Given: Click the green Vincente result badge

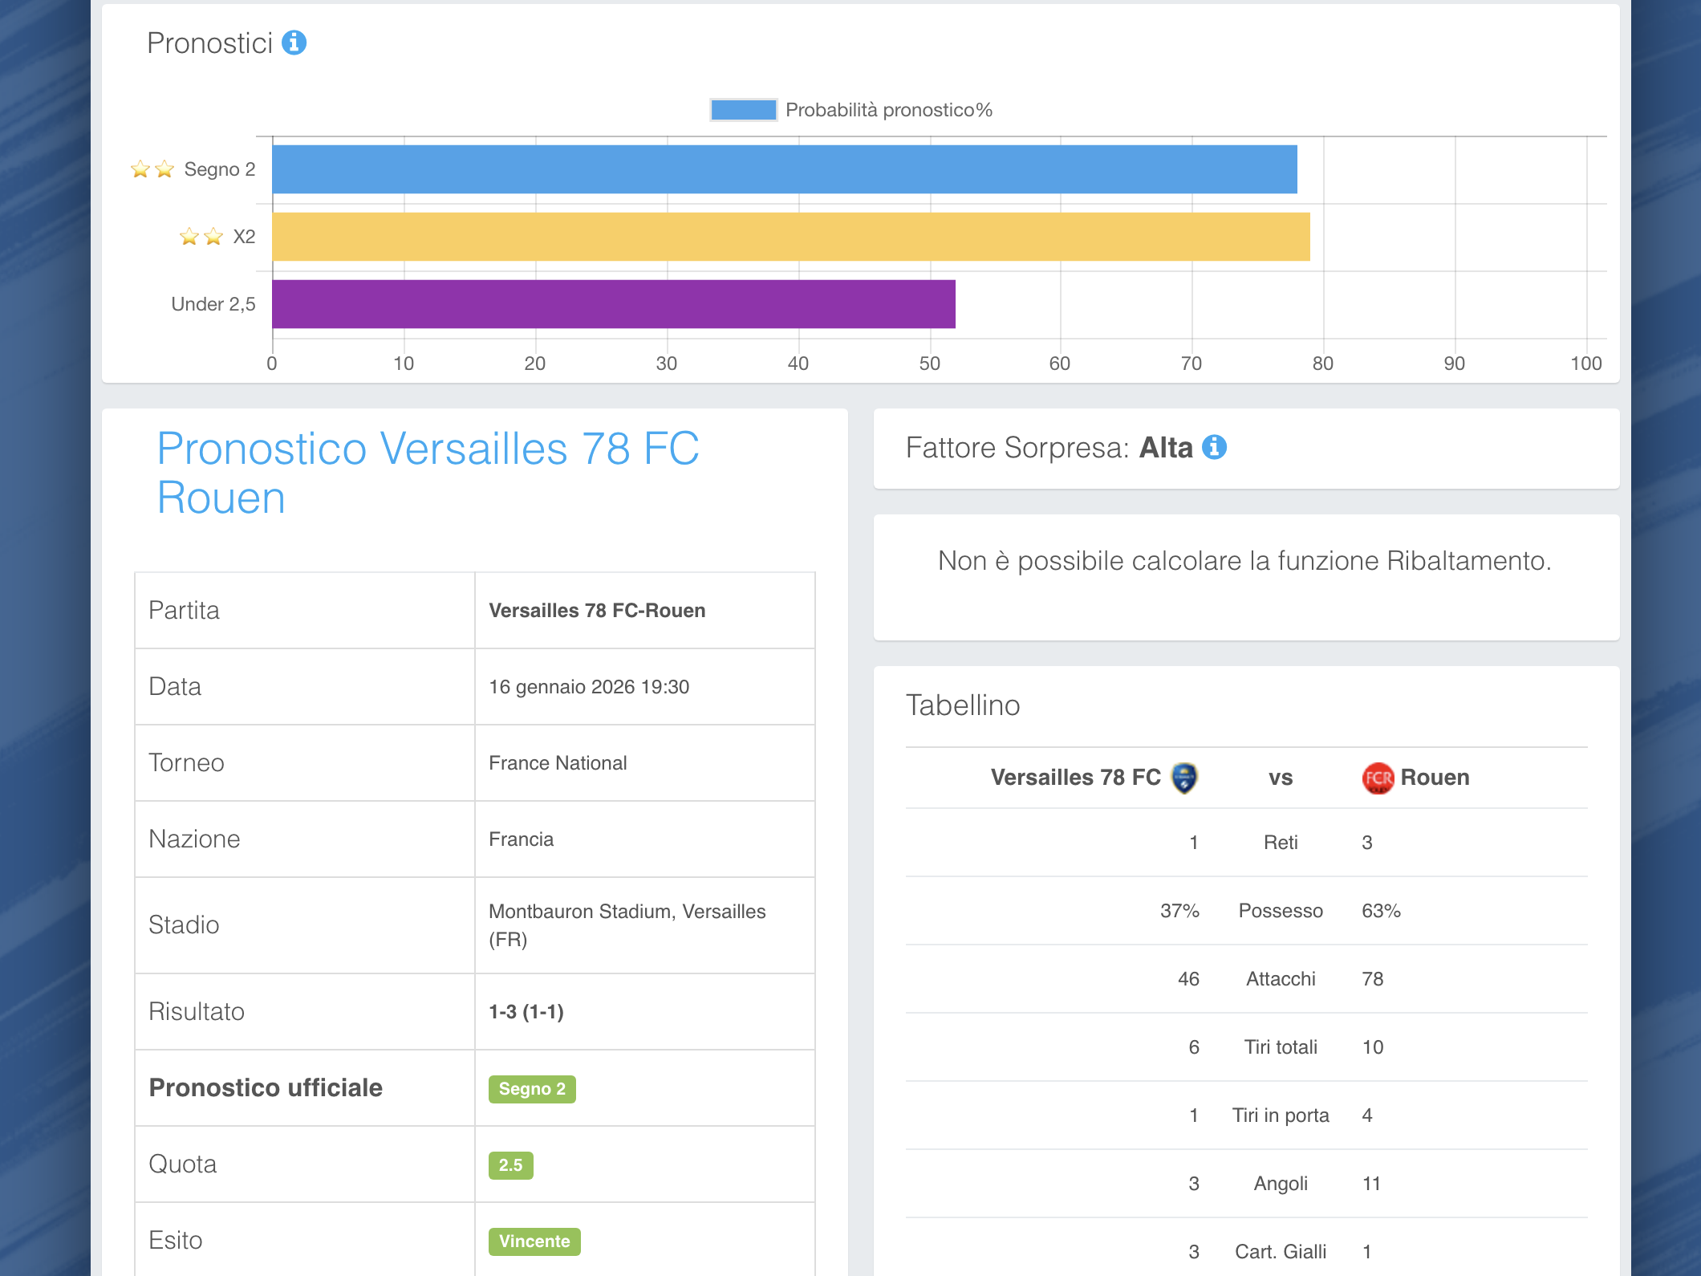Looking at the screenshot, I should pos(534,1241).
